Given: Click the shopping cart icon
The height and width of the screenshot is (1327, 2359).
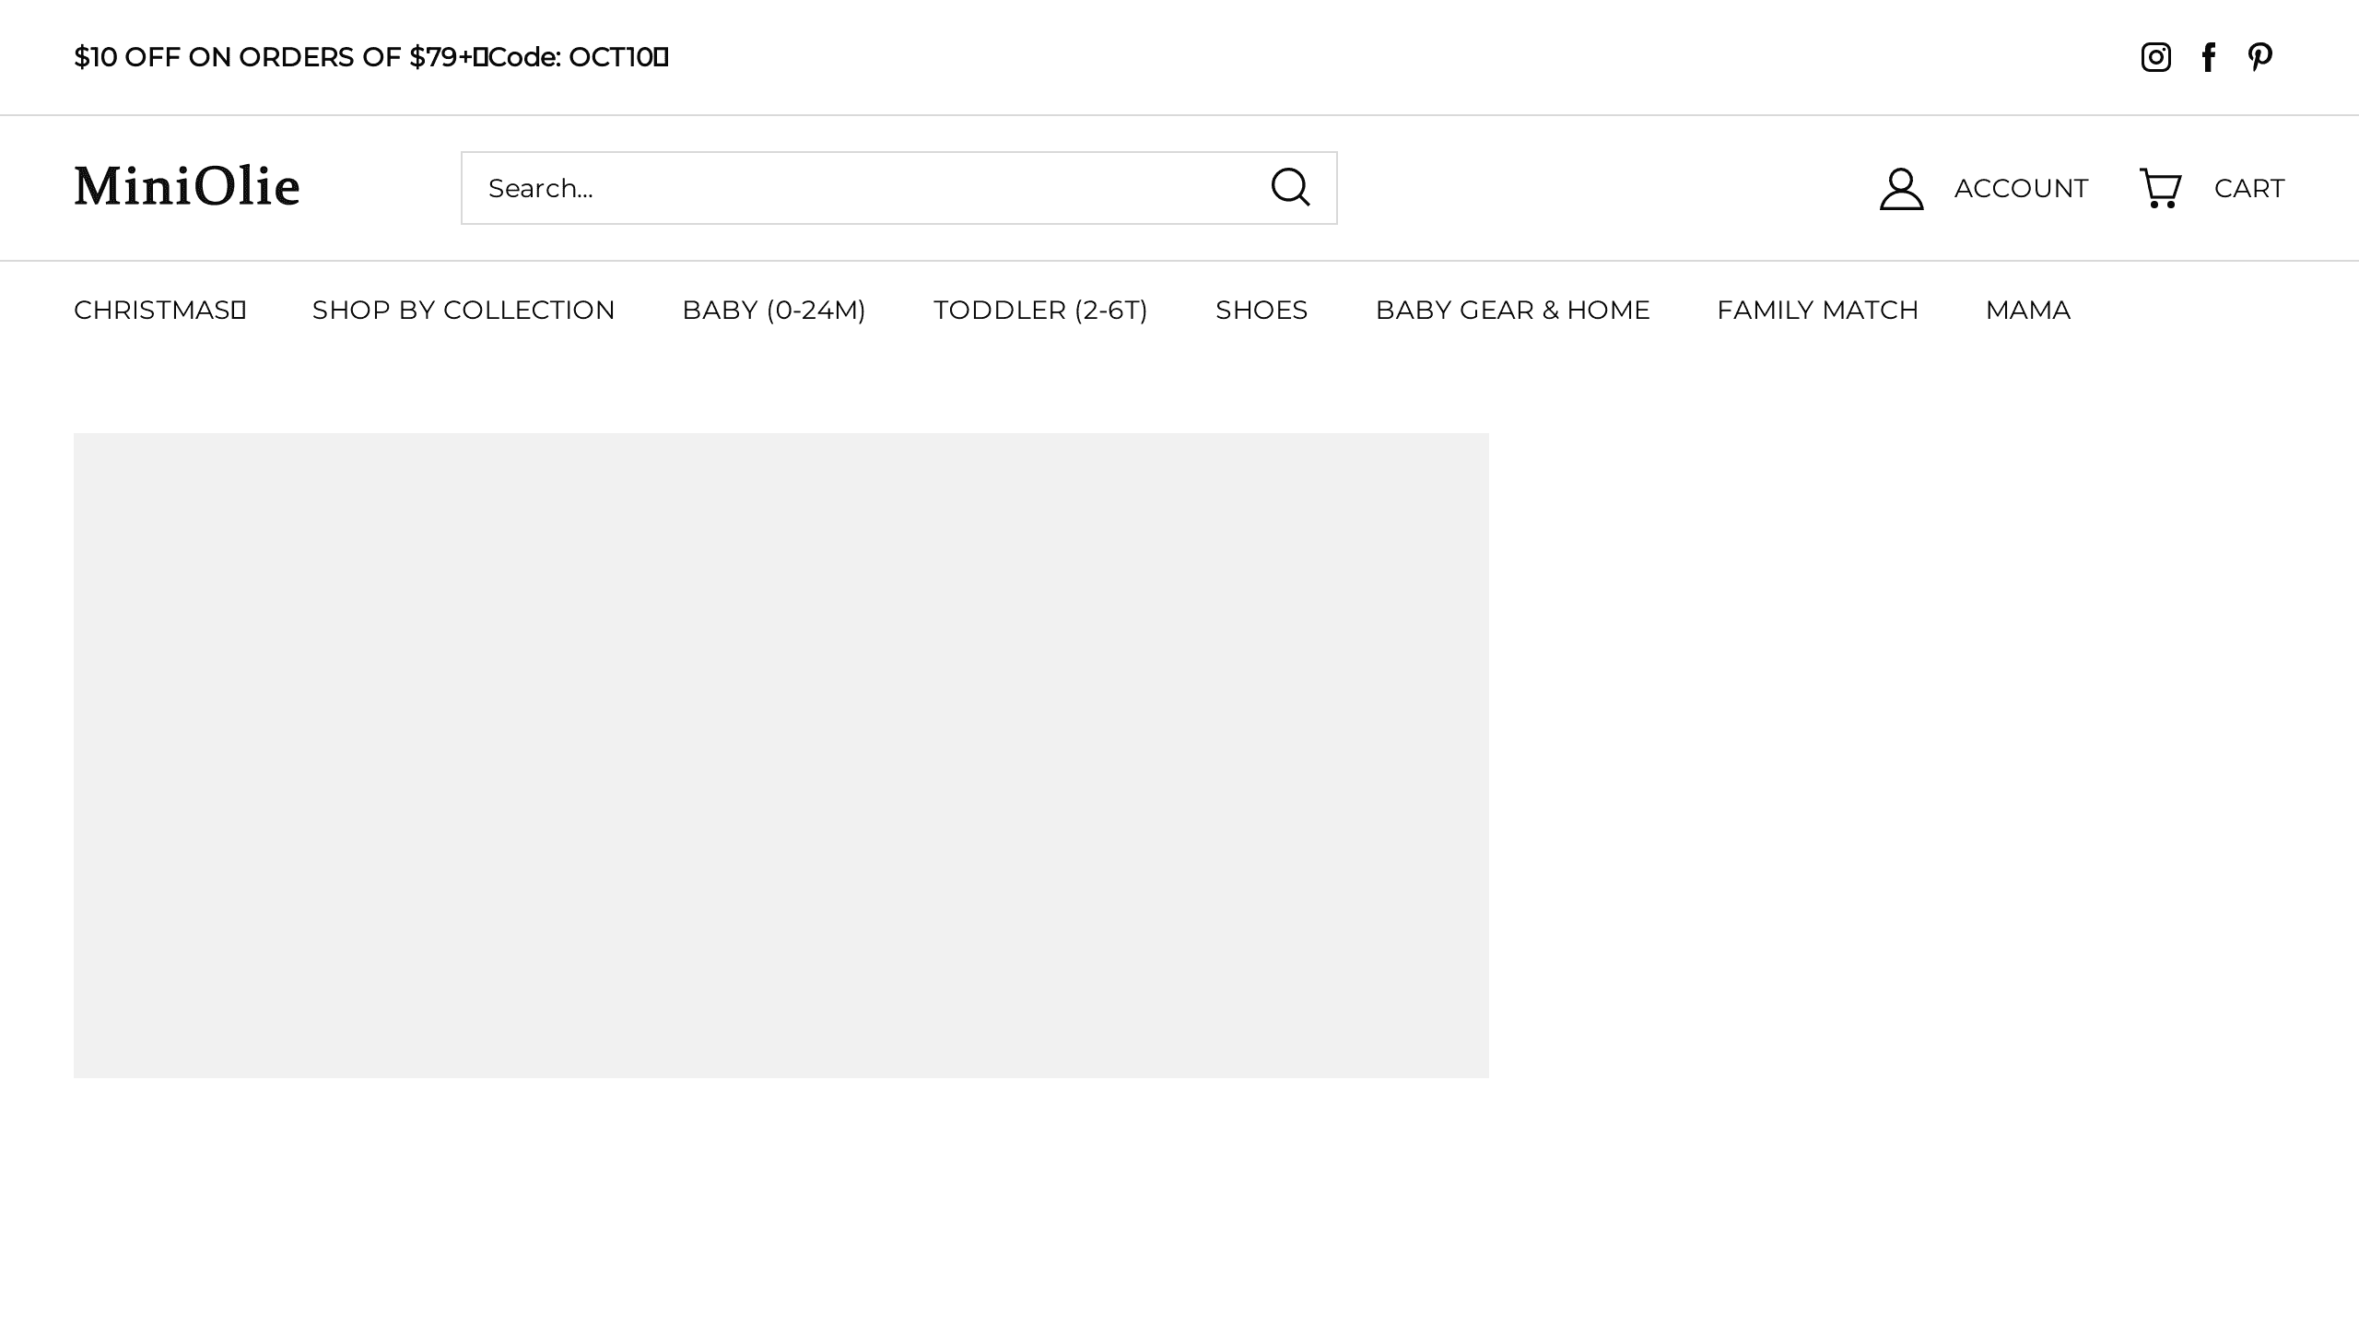Looking at the screenshot, I should [x=2160, y=188].
